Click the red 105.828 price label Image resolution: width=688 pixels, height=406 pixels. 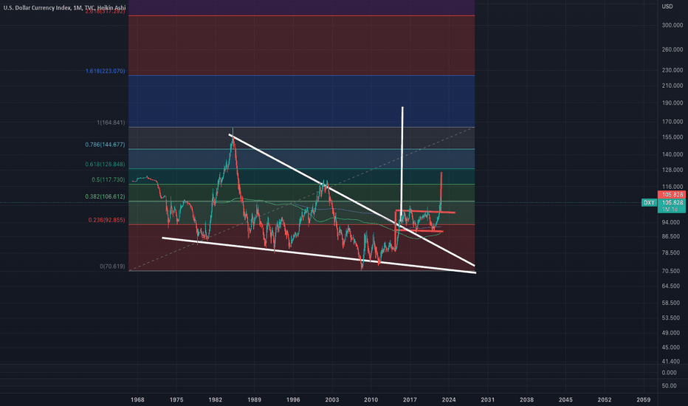672,195
